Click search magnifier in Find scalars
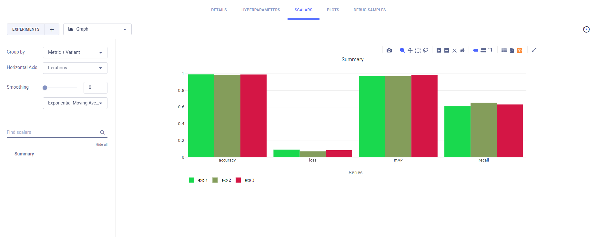The height and width of the screenshot is (237, 598). (102, 133)
